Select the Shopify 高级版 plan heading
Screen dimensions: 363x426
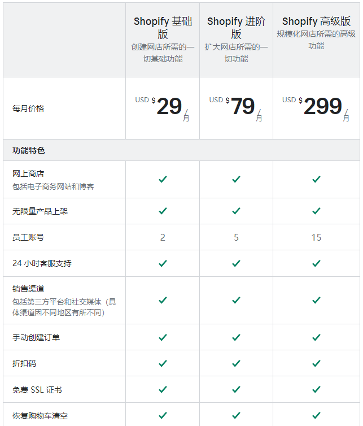pos(316,21)
